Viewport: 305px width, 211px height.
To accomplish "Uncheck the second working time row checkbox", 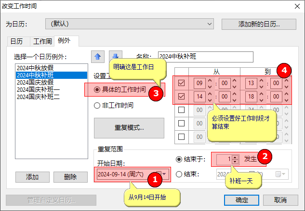I will click(x=181, y=97).
